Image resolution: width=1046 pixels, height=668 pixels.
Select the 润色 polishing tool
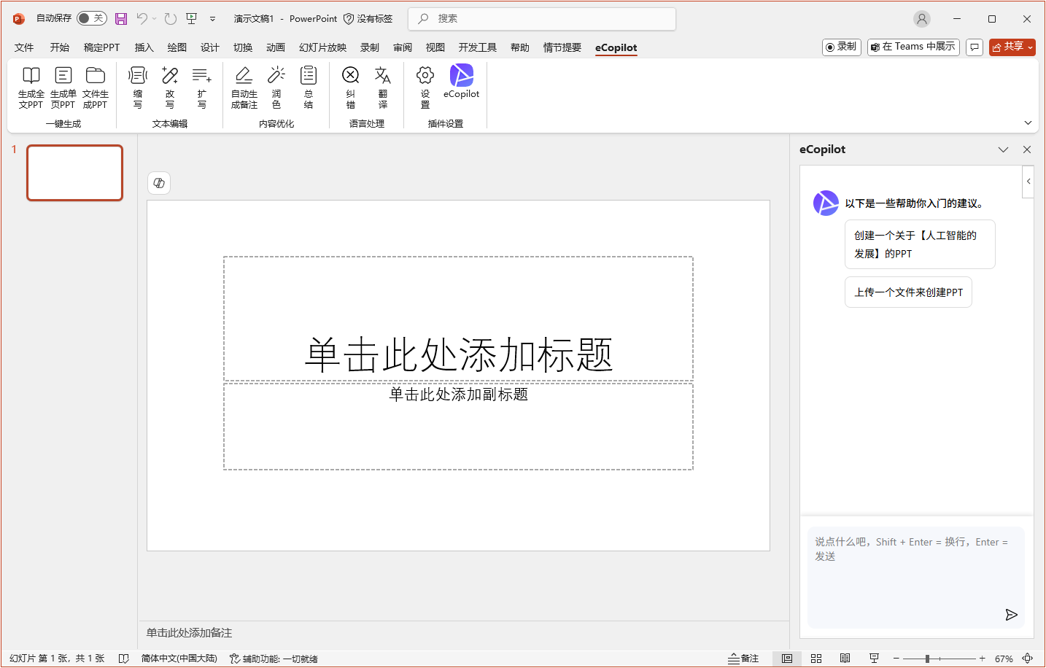click(276, 88)
